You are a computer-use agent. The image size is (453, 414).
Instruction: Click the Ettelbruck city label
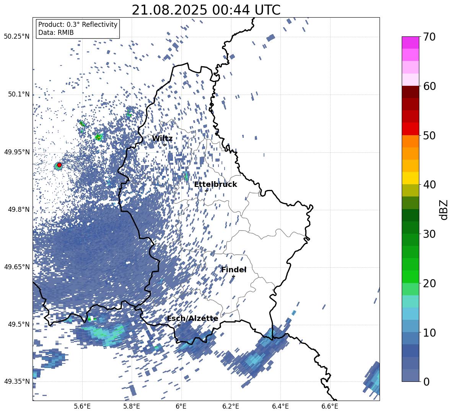coord(215,185)
